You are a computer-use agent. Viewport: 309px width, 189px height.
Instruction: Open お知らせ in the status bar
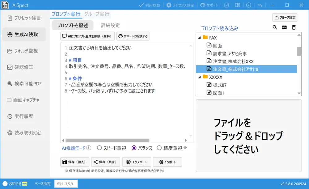coord(15,184)
